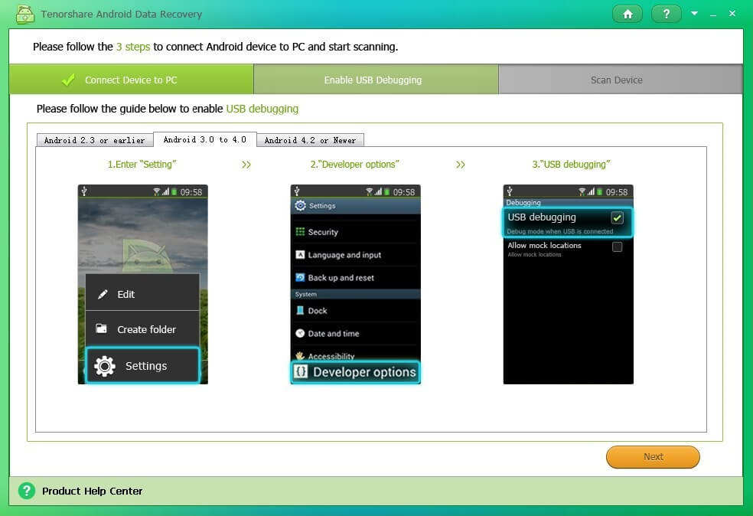Select the Enable USB Debugging step
753x516 pixels.
pyautogui.click(x=376, y=80)
